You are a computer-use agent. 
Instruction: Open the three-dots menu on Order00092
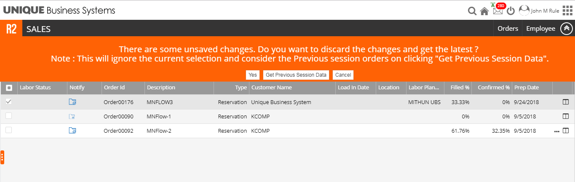pos(557,131)
